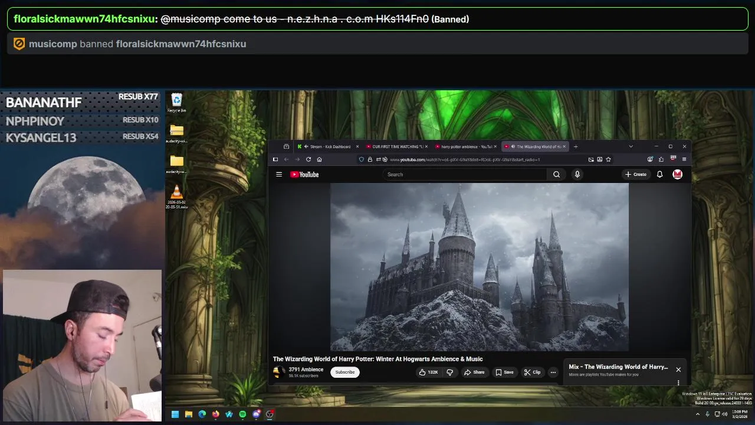This screenshot has width=755, height=425.
Task: Close the harry potter ambience tab
Action: point(495,146)
